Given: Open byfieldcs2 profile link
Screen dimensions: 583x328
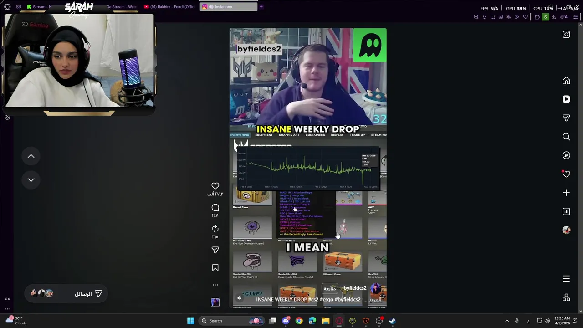Looking at the screenshot, I should point(355,288).
